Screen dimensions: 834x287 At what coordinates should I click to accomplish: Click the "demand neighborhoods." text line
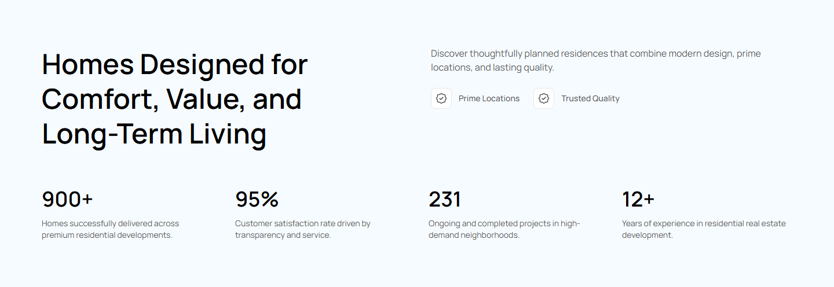tap(474, 236)
